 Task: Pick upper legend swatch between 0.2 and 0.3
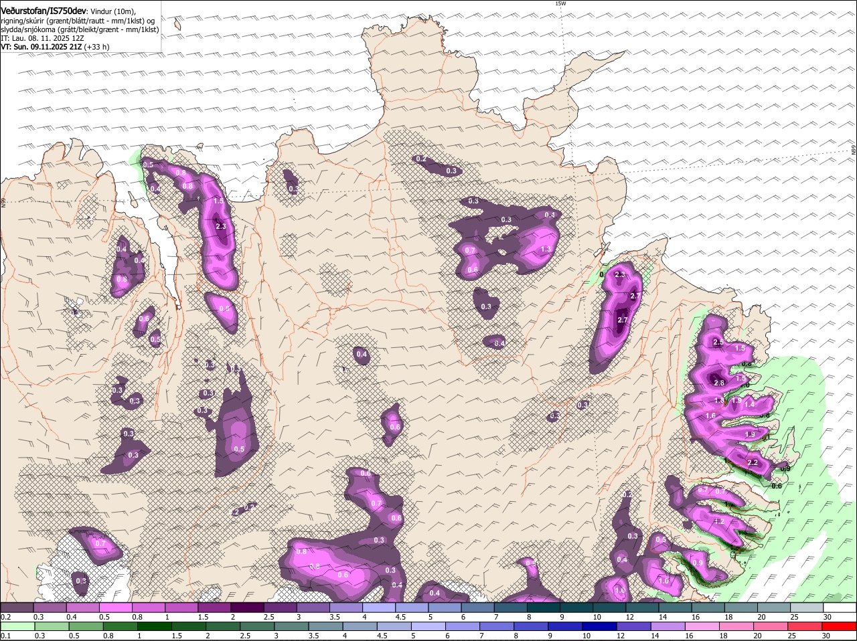point(17,607)
